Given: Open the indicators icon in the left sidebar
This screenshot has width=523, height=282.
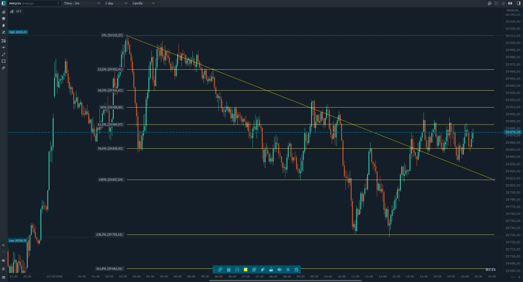Looking at the screenshot, I should [4, 12].
